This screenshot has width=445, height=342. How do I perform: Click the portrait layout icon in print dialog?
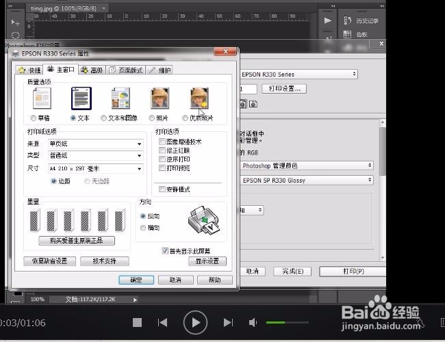[243, 104]
